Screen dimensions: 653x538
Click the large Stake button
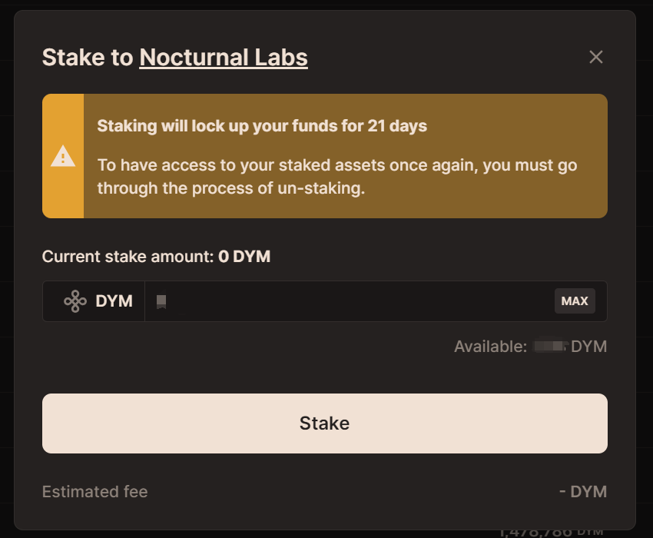click(324, 423)
